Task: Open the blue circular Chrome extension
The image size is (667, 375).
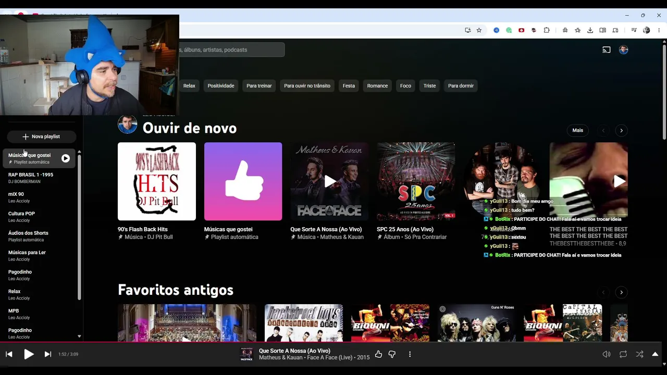Action: tap(497, 30)
